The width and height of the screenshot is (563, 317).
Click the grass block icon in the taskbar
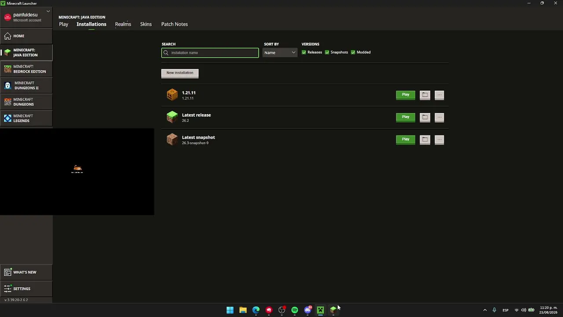[333, 310]
